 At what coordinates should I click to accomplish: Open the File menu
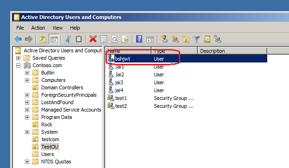click(20, 28)
